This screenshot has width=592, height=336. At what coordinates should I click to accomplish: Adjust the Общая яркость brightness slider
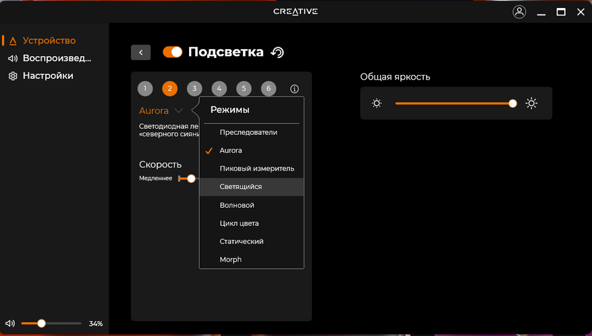456,103
